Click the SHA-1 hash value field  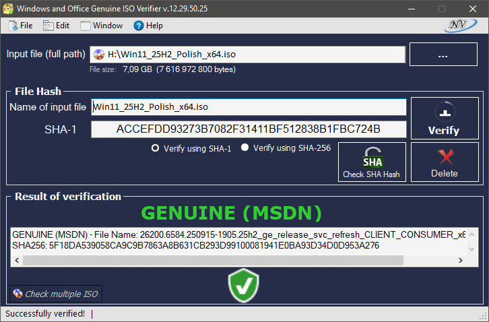click(249, 129)
